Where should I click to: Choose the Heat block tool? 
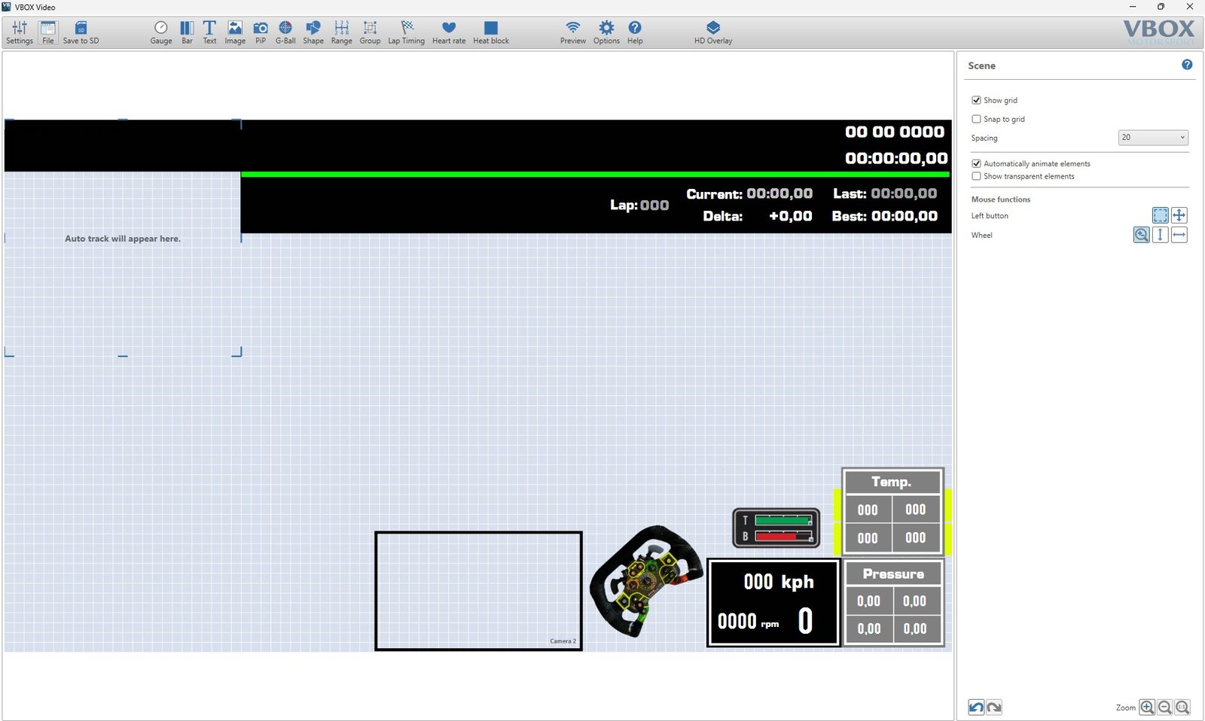click(490, 32)
